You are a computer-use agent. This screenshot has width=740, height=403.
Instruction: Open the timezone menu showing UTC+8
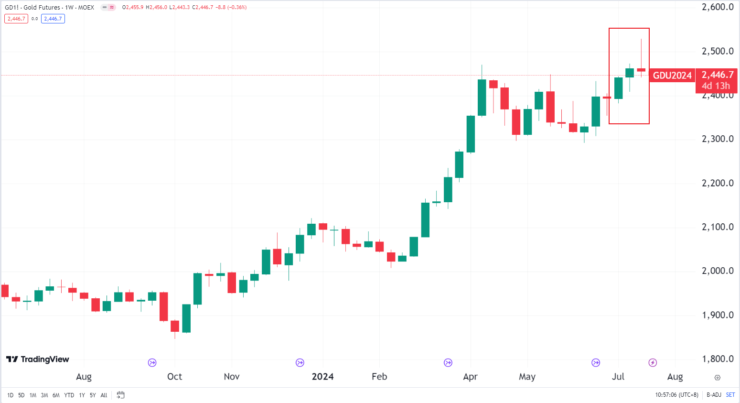point(676,395)
